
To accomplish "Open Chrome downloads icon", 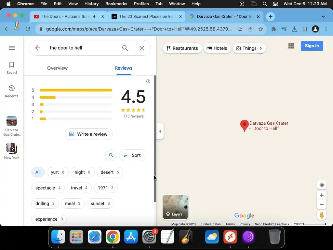I will (295, 29).
